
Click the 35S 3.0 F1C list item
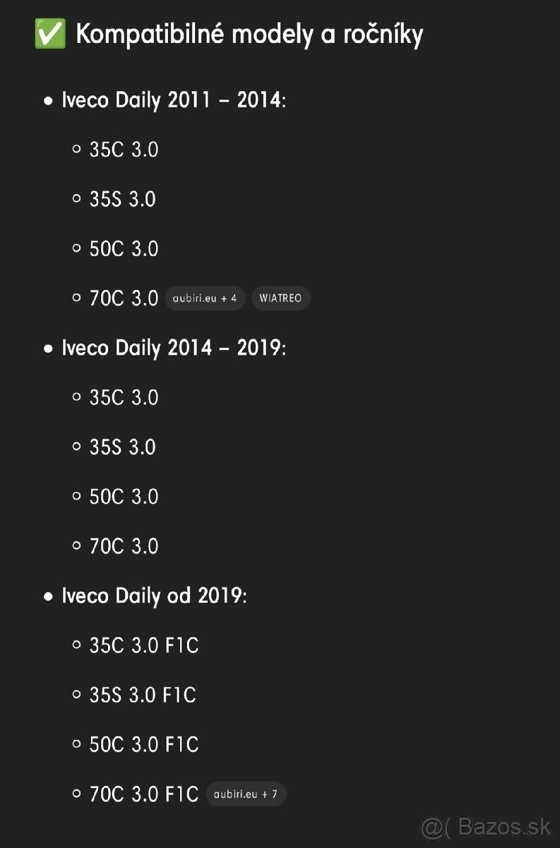coord(142,695)
